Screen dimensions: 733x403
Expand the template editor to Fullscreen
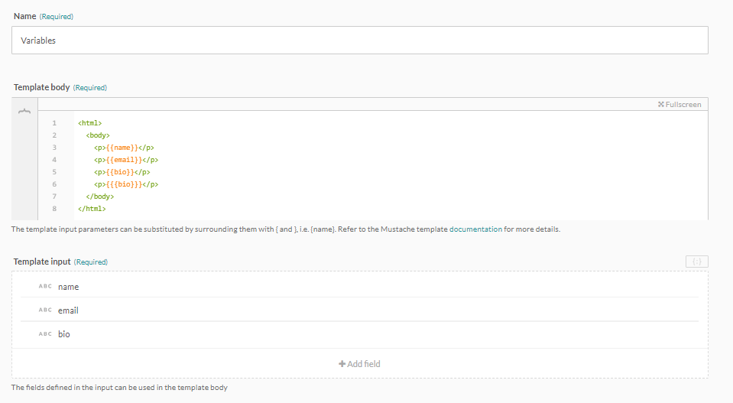coord(679,104)
